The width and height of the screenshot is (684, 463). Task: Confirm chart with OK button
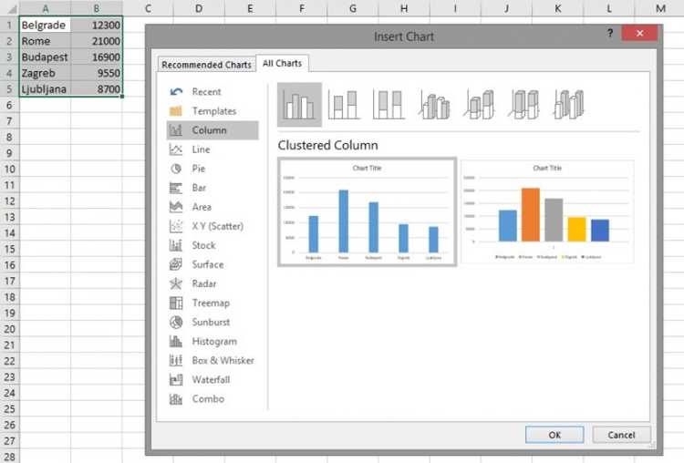(554, 435)
